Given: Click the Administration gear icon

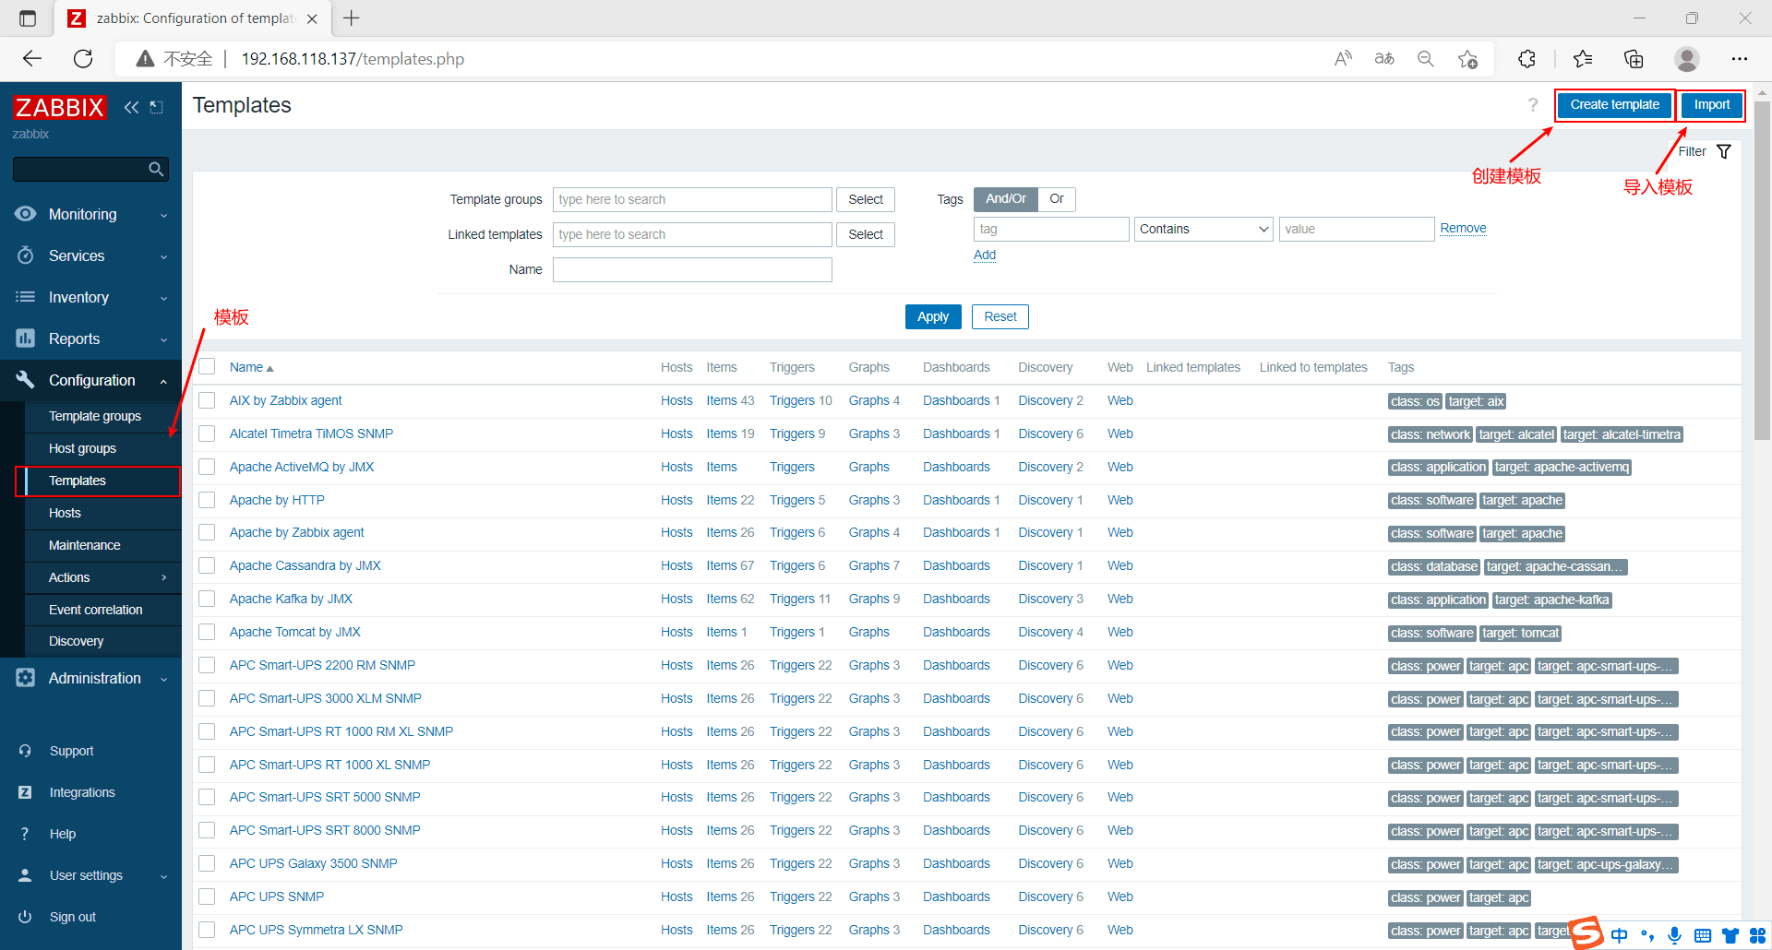Looking at the screenshot, I should [26, 678].
